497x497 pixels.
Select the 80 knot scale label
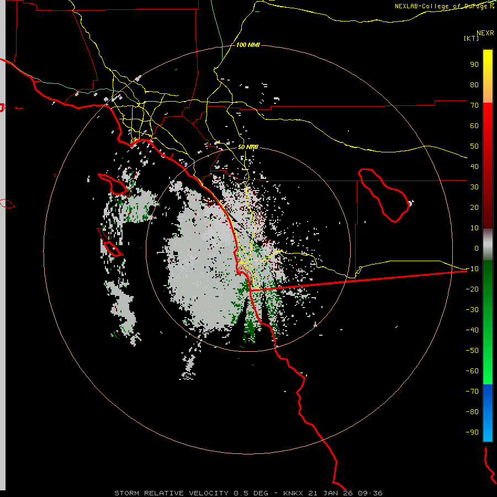coord(474,84)
